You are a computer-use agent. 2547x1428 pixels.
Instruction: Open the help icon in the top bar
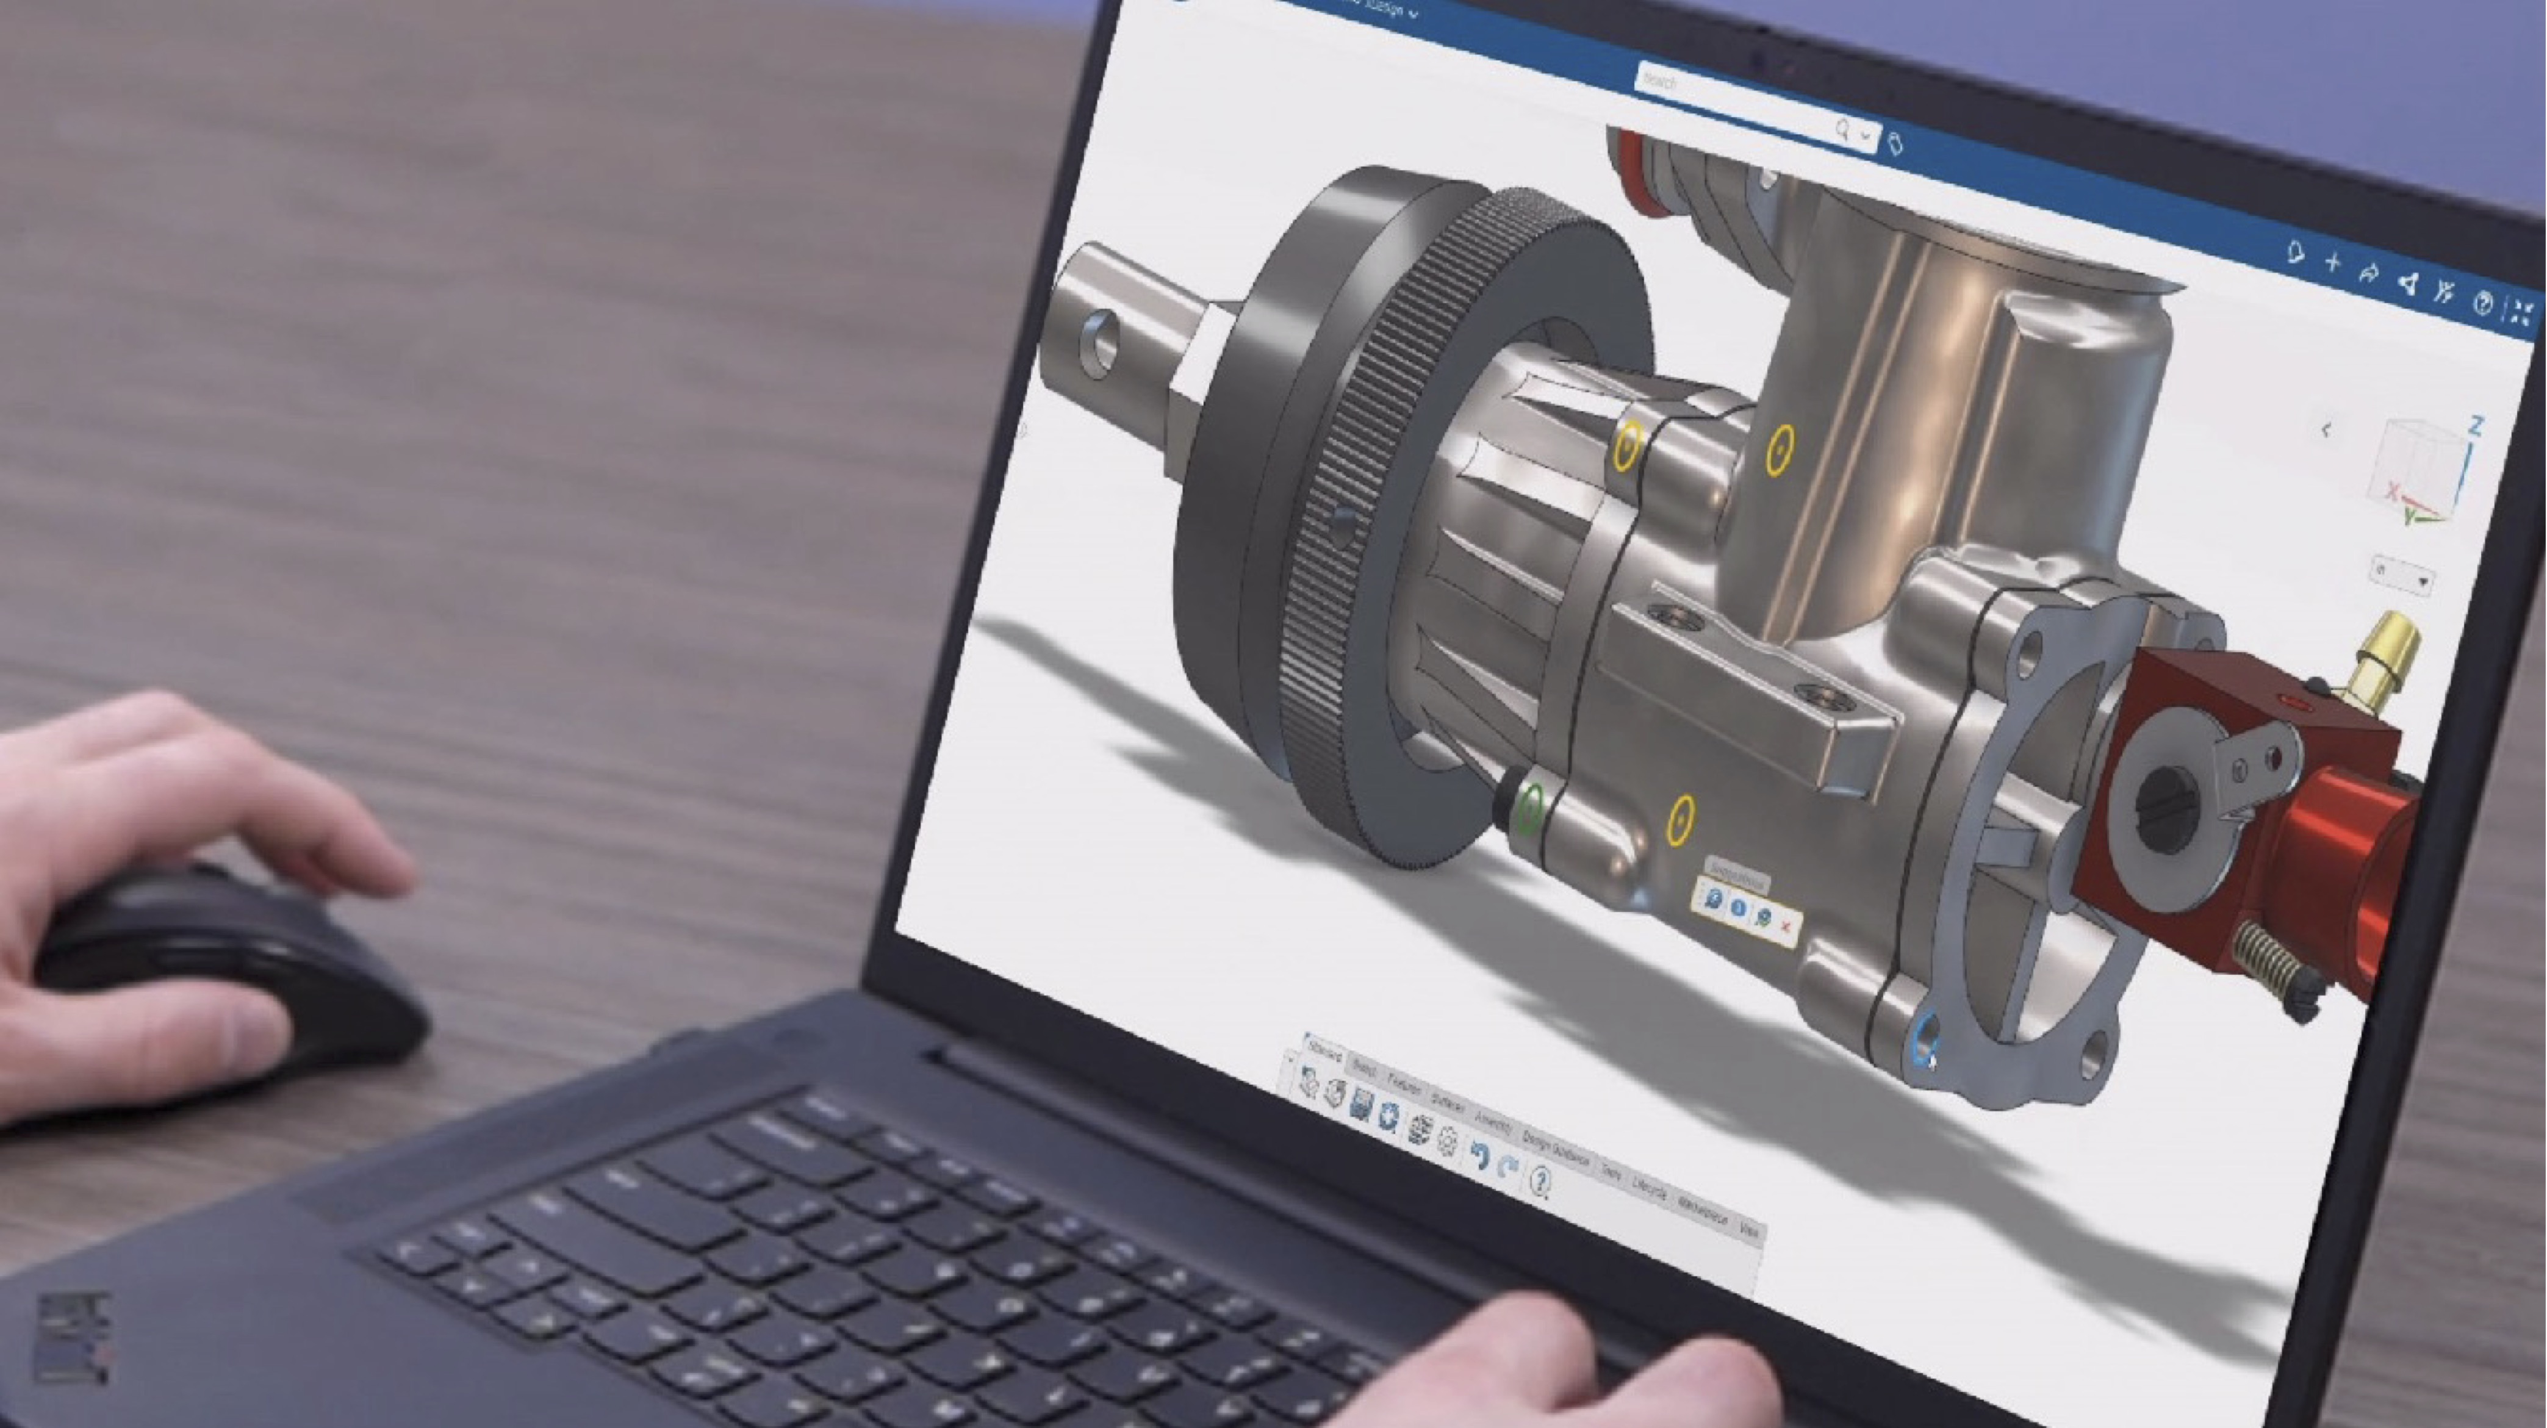click(x=2483, y=304)
